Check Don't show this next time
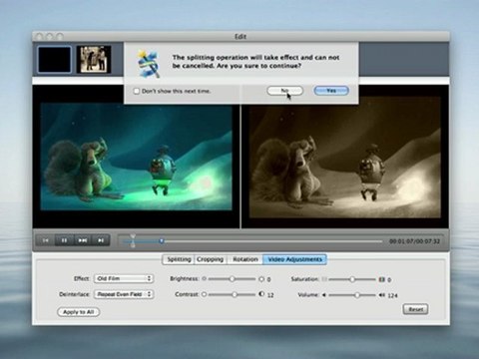 tap(136, 91)
